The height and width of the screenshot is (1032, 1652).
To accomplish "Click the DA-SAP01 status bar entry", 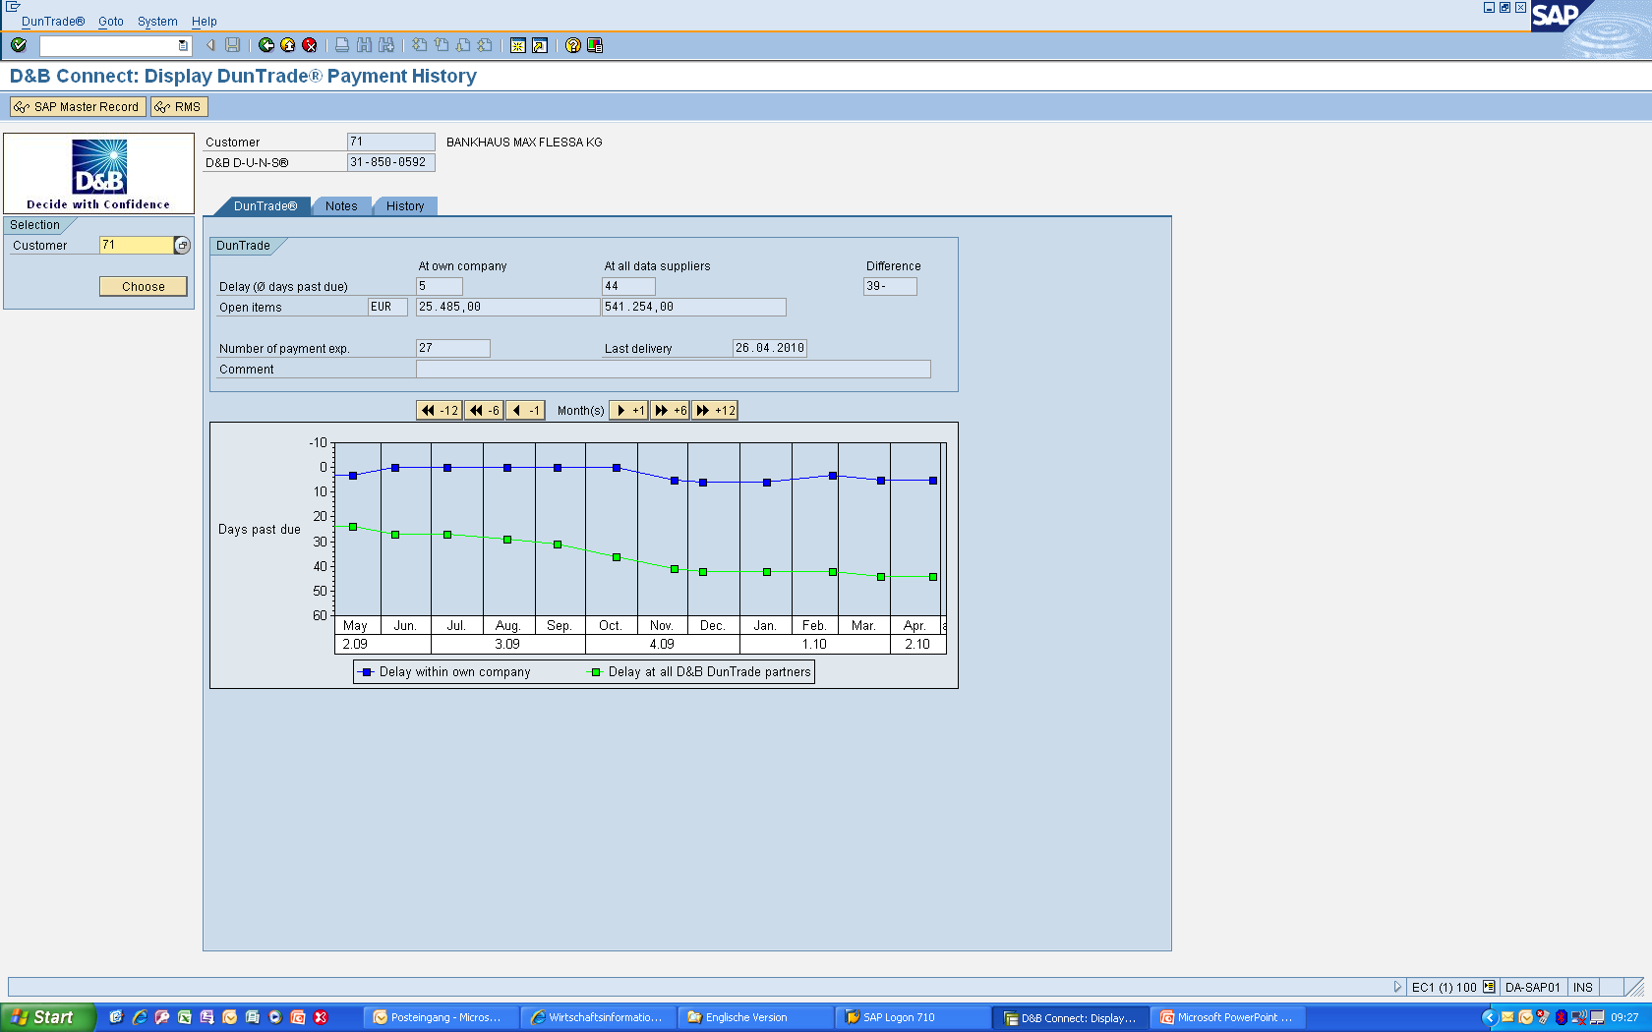I will [1532, 987].
